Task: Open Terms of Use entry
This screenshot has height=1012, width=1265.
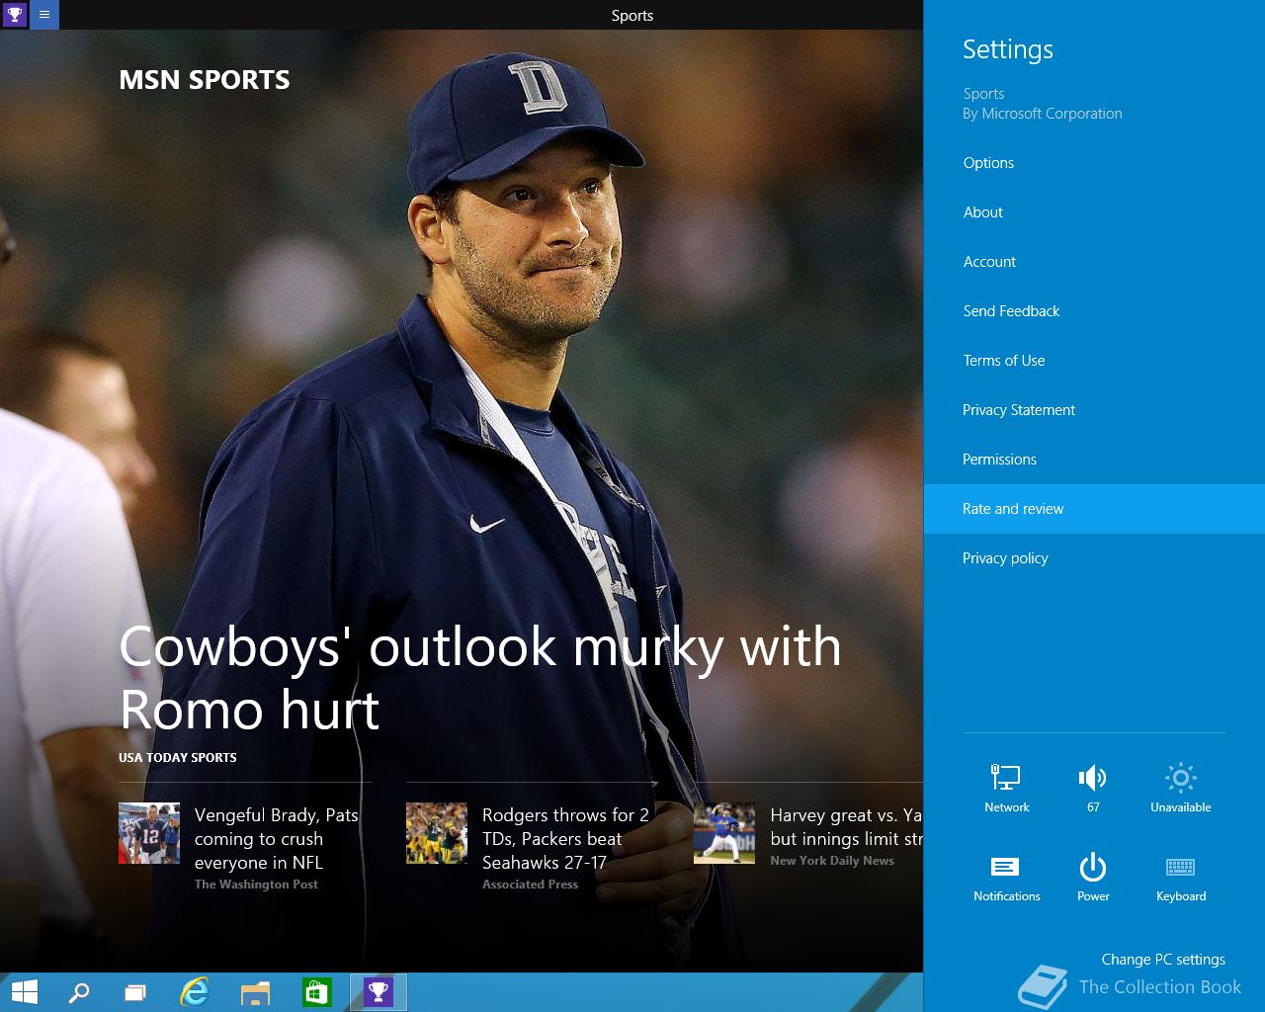Action: [1094, 361]
